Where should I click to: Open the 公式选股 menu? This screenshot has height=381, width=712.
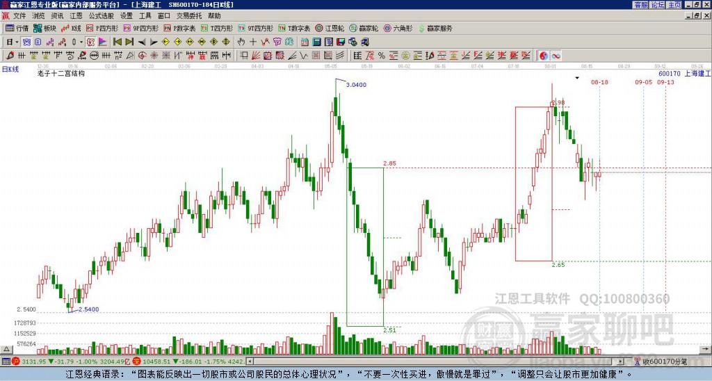coord(102,16)
